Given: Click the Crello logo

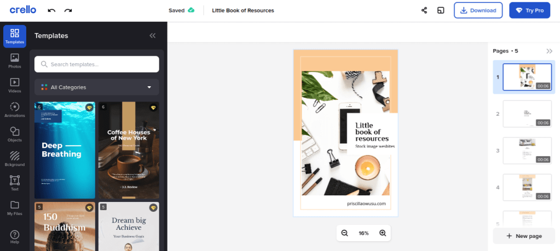Looking at the screenshot, I should click(23, 10).
